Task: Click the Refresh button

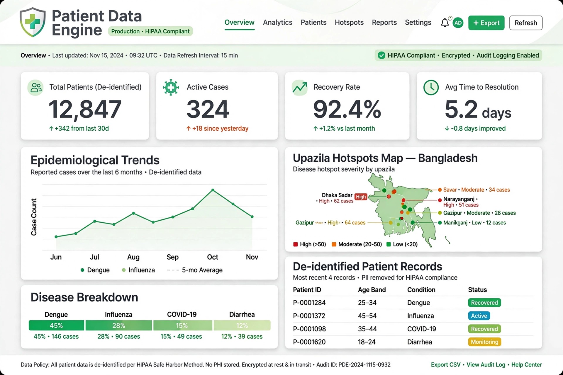Action: point(526,23)
